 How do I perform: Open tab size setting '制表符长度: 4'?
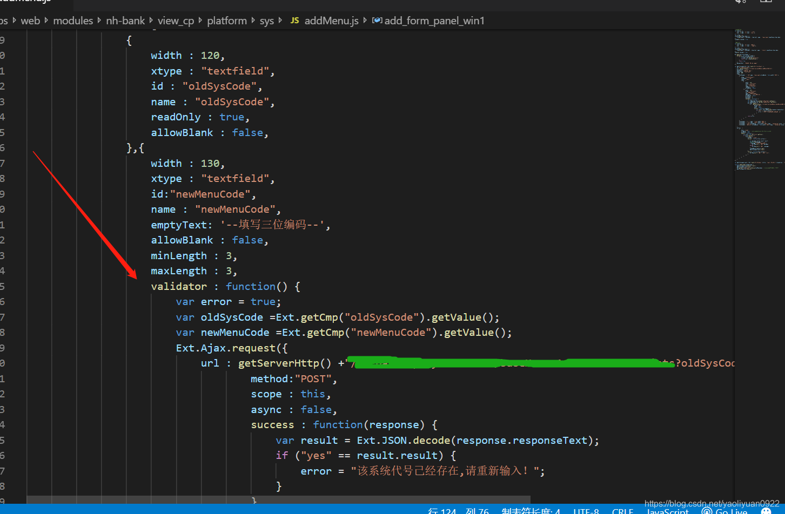(531, 510)
